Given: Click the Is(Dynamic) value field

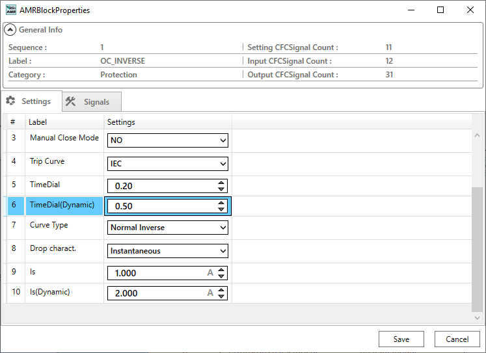Looking at the screenshot, I should [x=156, y=293].
